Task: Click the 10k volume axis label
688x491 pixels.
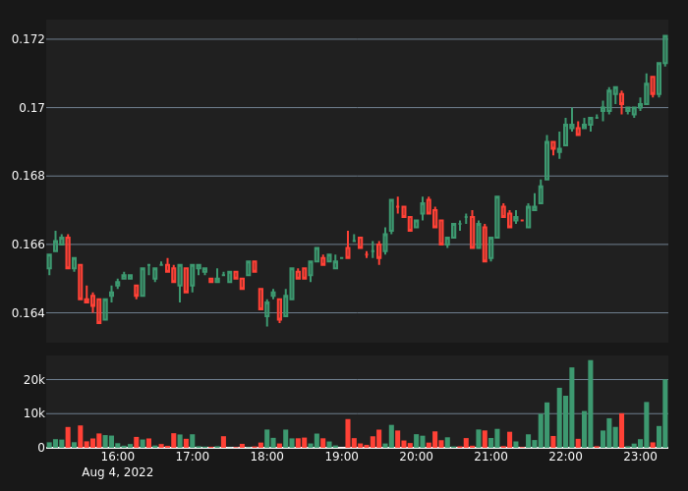Action: pyautogui.click(x=34, y=413)
